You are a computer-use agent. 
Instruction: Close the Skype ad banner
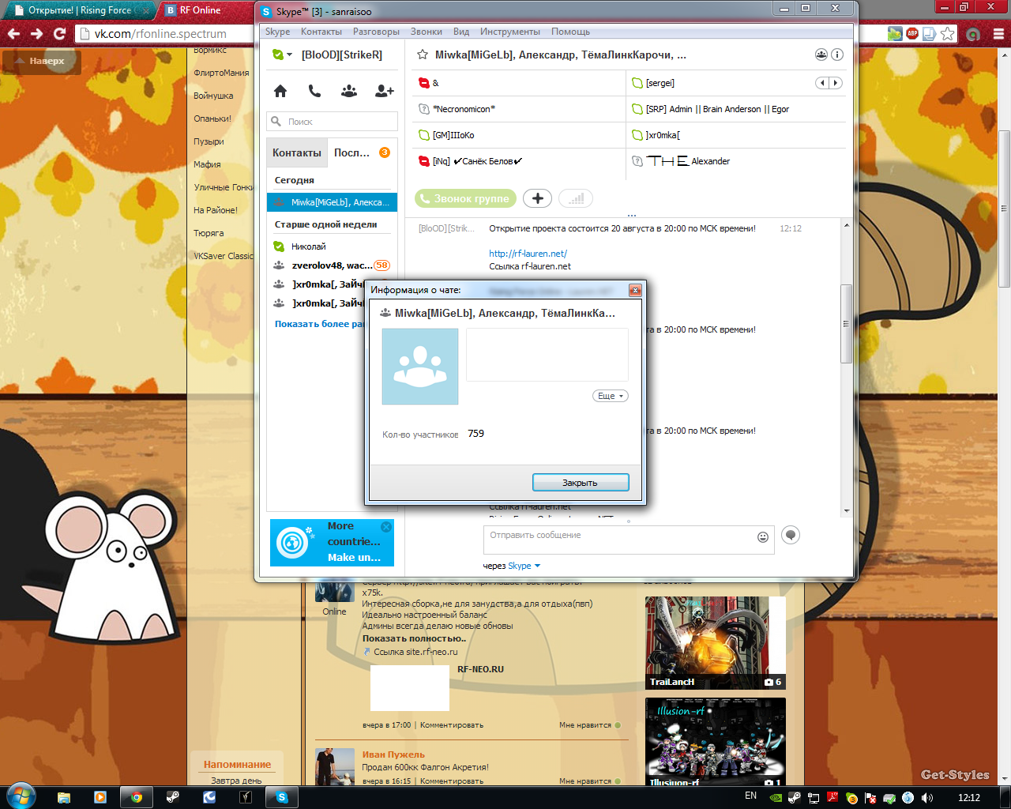click(x=386, y=527)
